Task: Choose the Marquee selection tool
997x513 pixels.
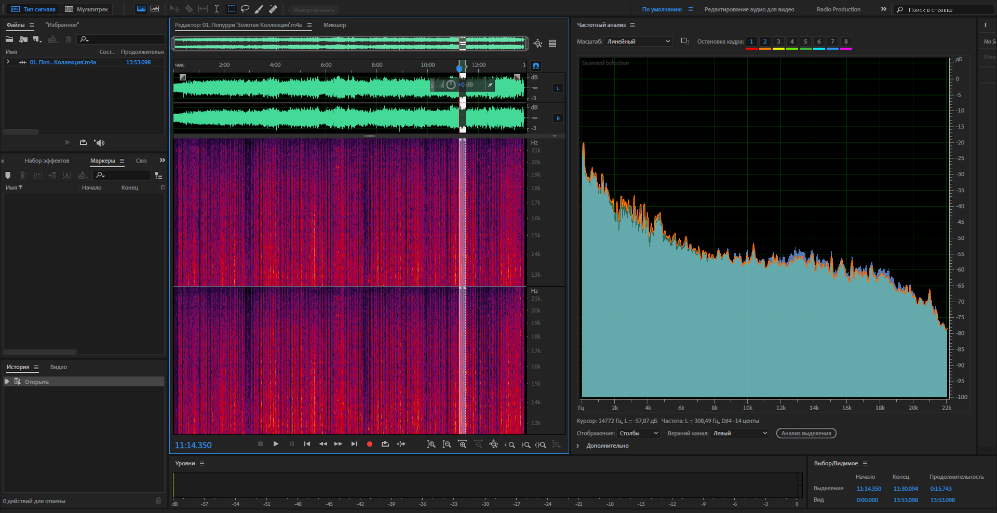Action: click(x=232, y=9)
